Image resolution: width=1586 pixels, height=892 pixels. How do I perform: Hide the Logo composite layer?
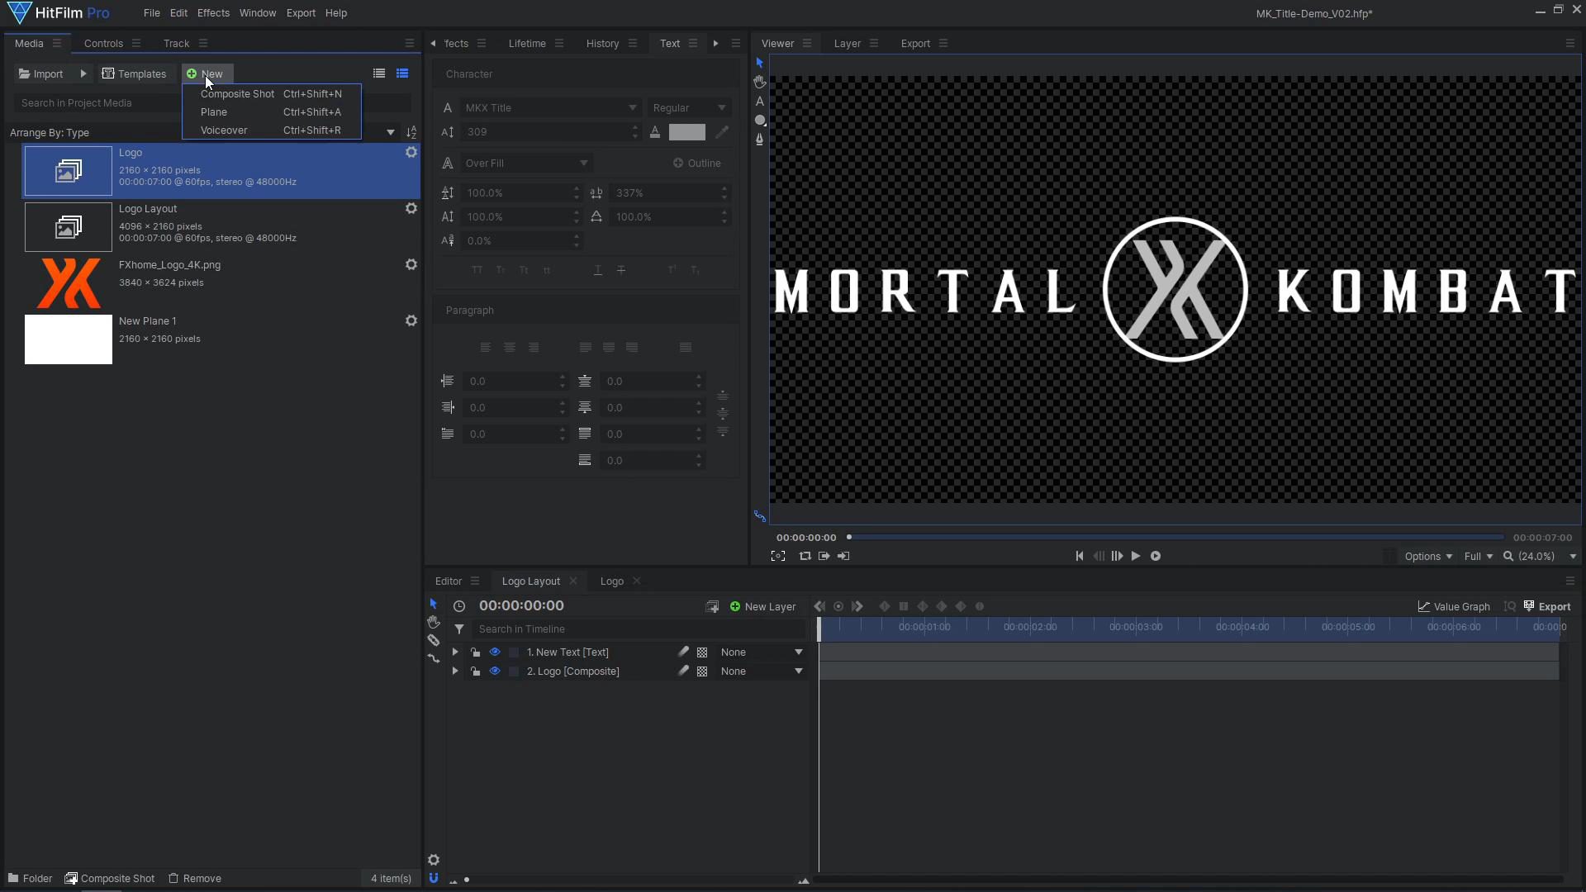495,671
